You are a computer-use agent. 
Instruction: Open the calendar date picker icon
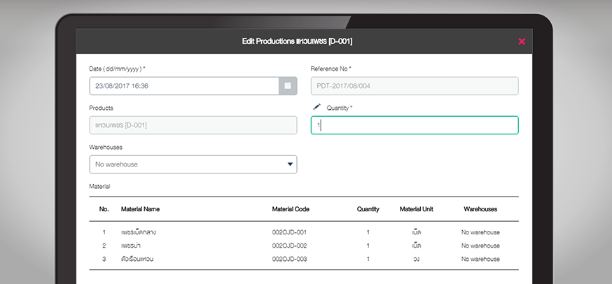click(x=288, y=86)
